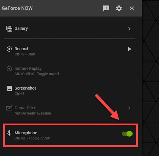
Task: Click the Microphone icon
Action: (x=9, y=133)
